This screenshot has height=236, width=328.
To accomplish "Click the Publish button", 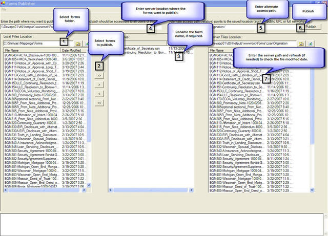I will pyautogui.click(x=312, y=27).
